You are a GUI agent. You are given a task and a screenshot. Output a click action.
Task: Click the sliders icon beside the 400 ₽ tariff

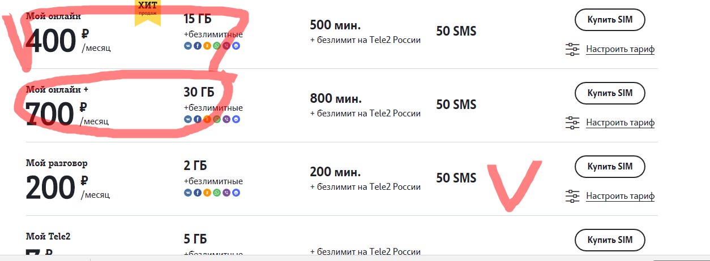pyautogui.click(x=573, y=49)
